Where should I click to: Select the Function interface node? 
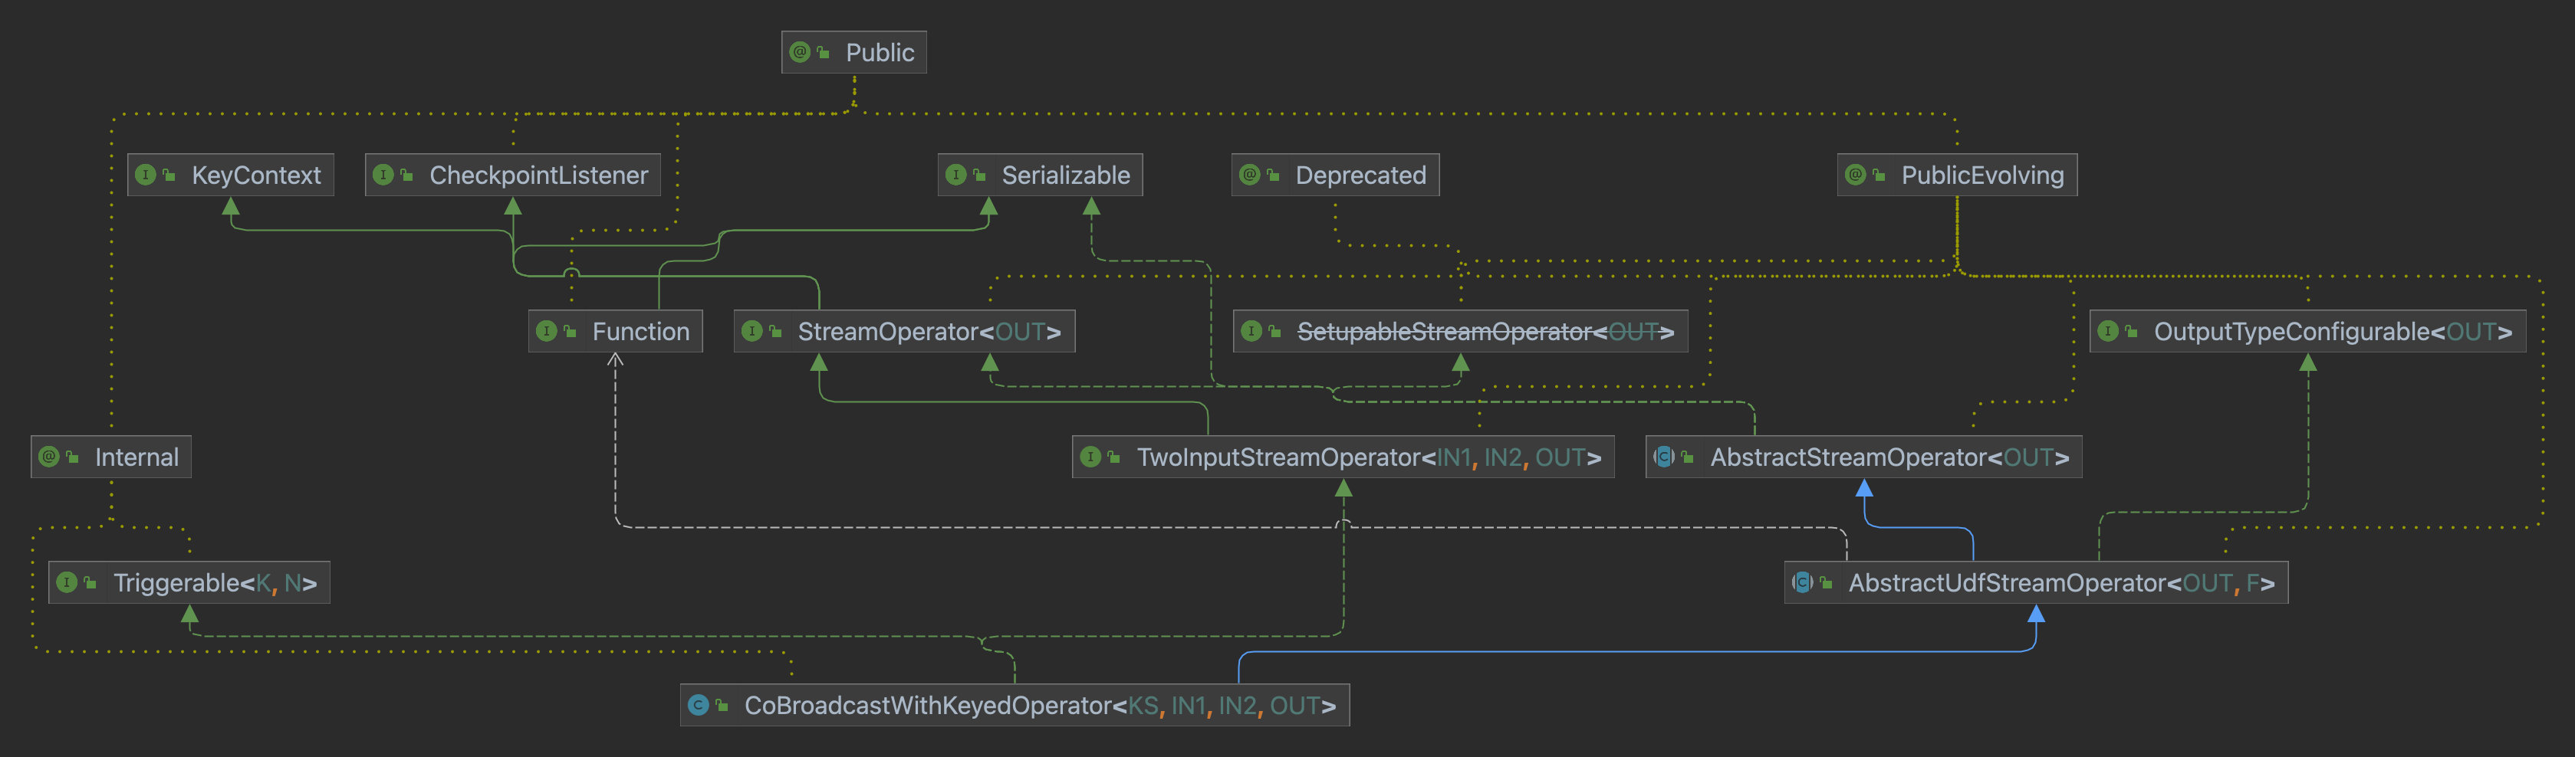(640, 332)
